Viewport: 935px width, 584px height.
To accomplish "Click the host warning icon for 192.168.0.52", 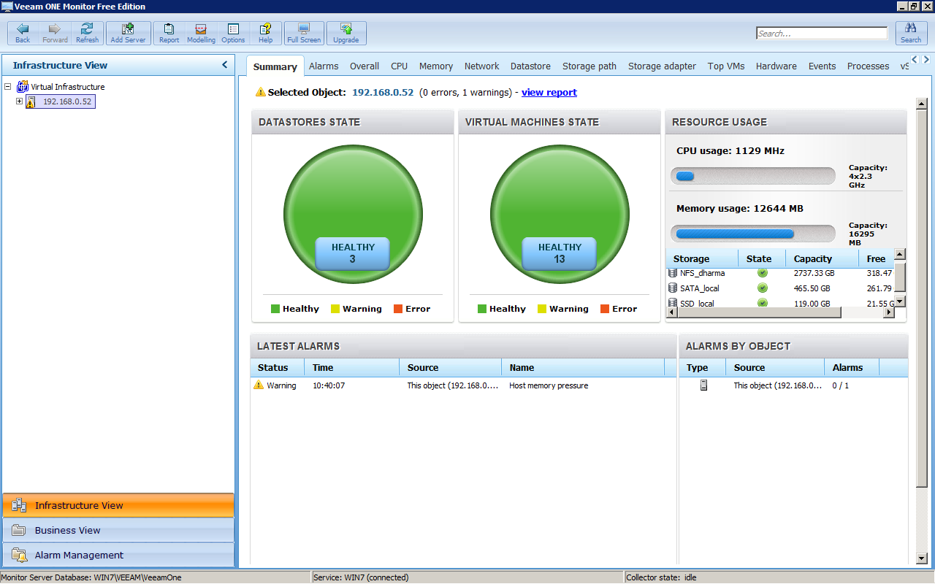I will click(31, 101).
